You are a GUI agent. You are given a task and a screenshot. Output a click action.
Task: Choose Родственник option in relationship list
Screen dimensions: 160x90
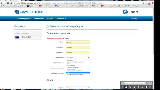tap(78, 65)
